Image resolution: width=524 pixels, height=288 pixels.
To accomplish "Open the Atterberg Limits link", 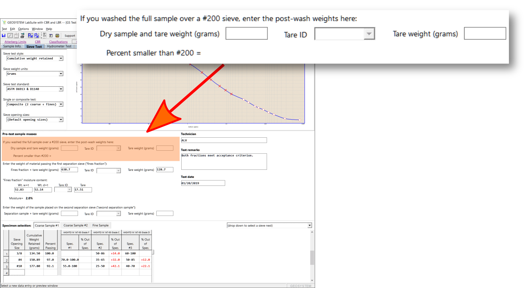I will click(15, 42).
